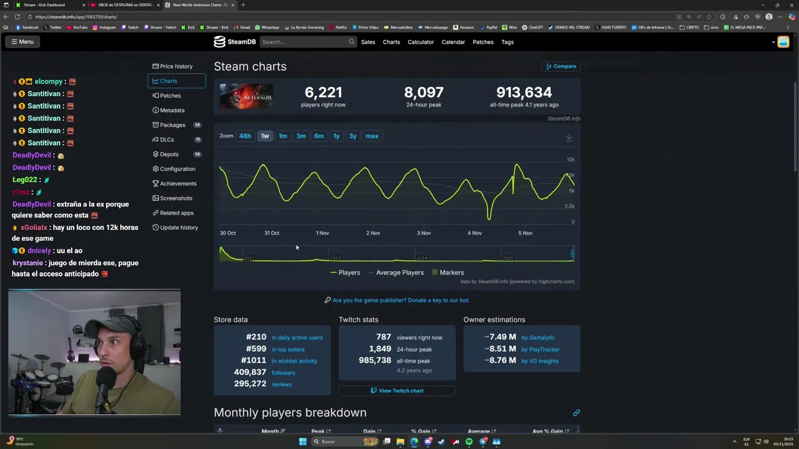Copy link icon beside Monthly players breakdown
Image resolution: width=799 pixels, height=449 pixels.
576,413
